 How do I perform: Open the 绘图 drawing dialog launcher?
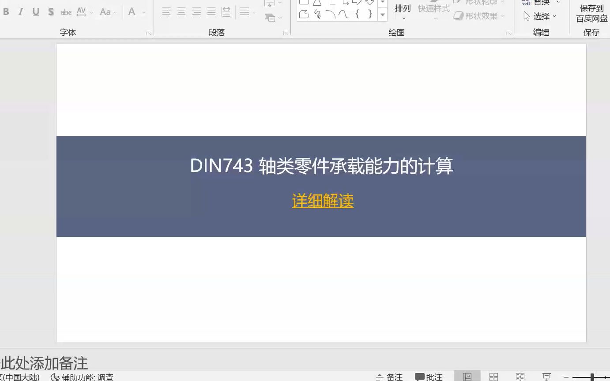coord(509,33)
